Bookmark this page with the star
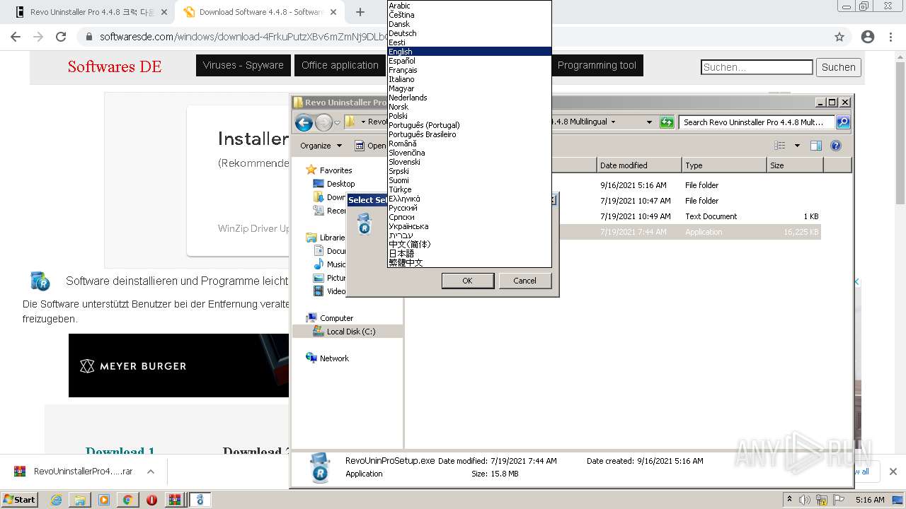906x509 pixels. 839,37
